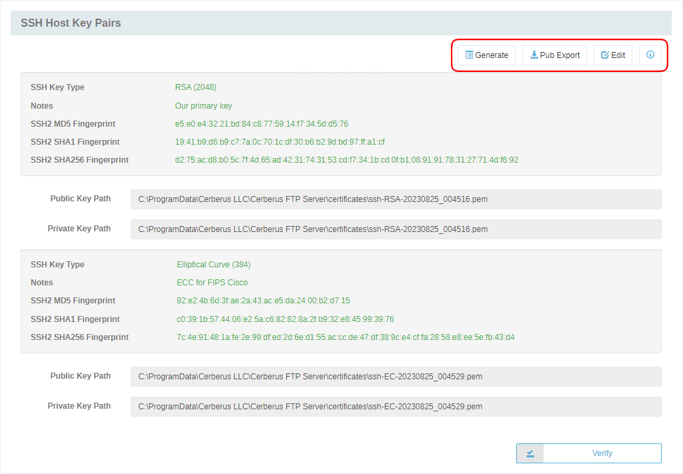Screen dimensions: 683x474
Task: Select the Elliptical Curve (384) key type
Action: click(215, 264)
